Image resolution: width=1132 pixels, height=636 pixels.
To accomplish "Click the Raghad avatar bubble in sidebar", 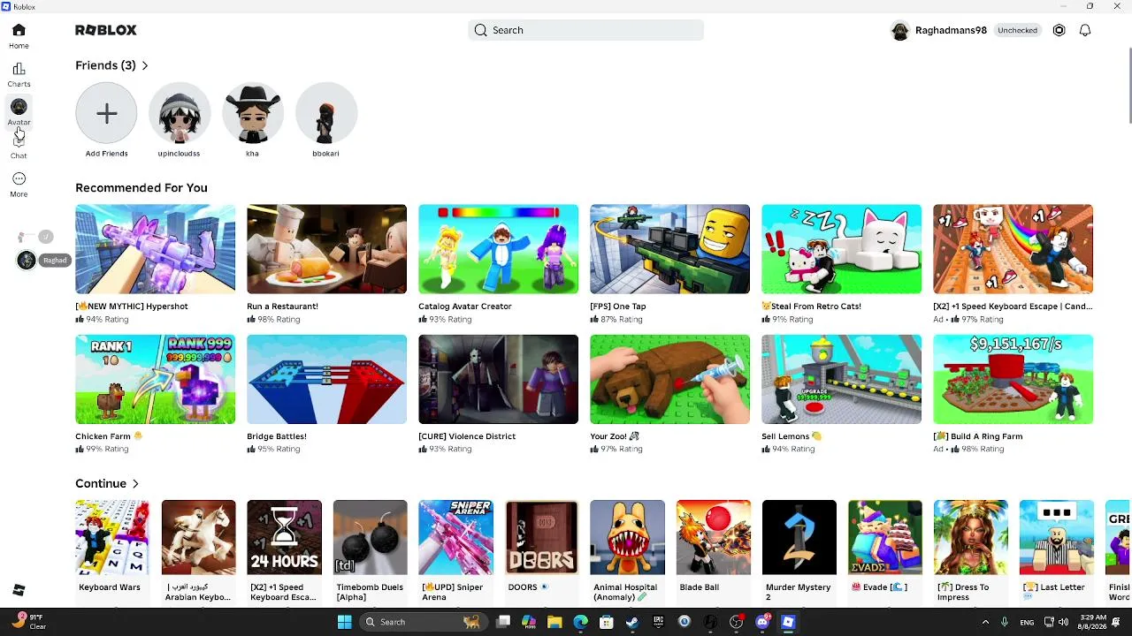I will point(27,260).
